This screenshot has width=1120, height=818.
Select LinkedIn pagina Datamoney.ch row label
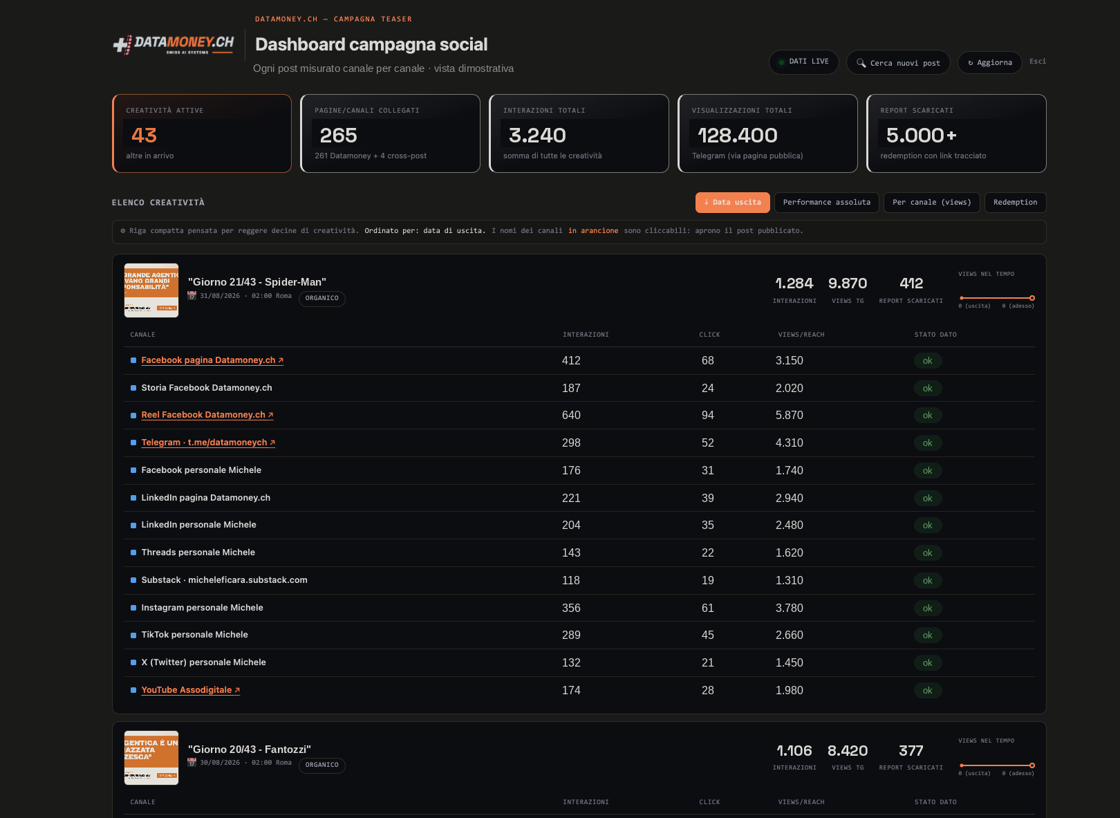tap(206, 498)
